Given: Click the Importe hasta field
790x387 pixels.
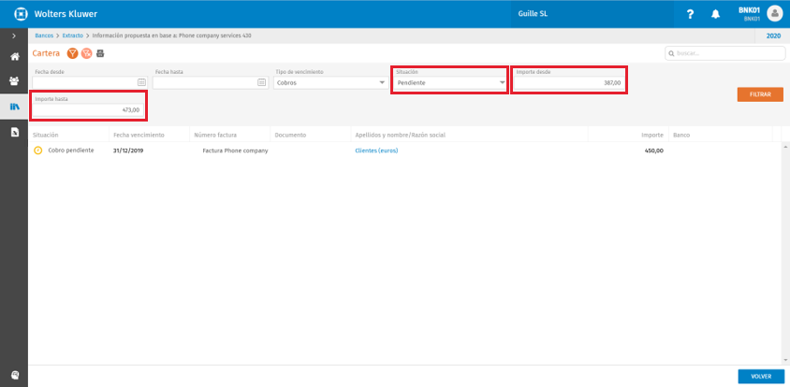Looking at the screenshot, I should click(89, 109).
